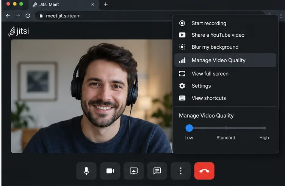Hang up with the red button

(x=204, y=171)
